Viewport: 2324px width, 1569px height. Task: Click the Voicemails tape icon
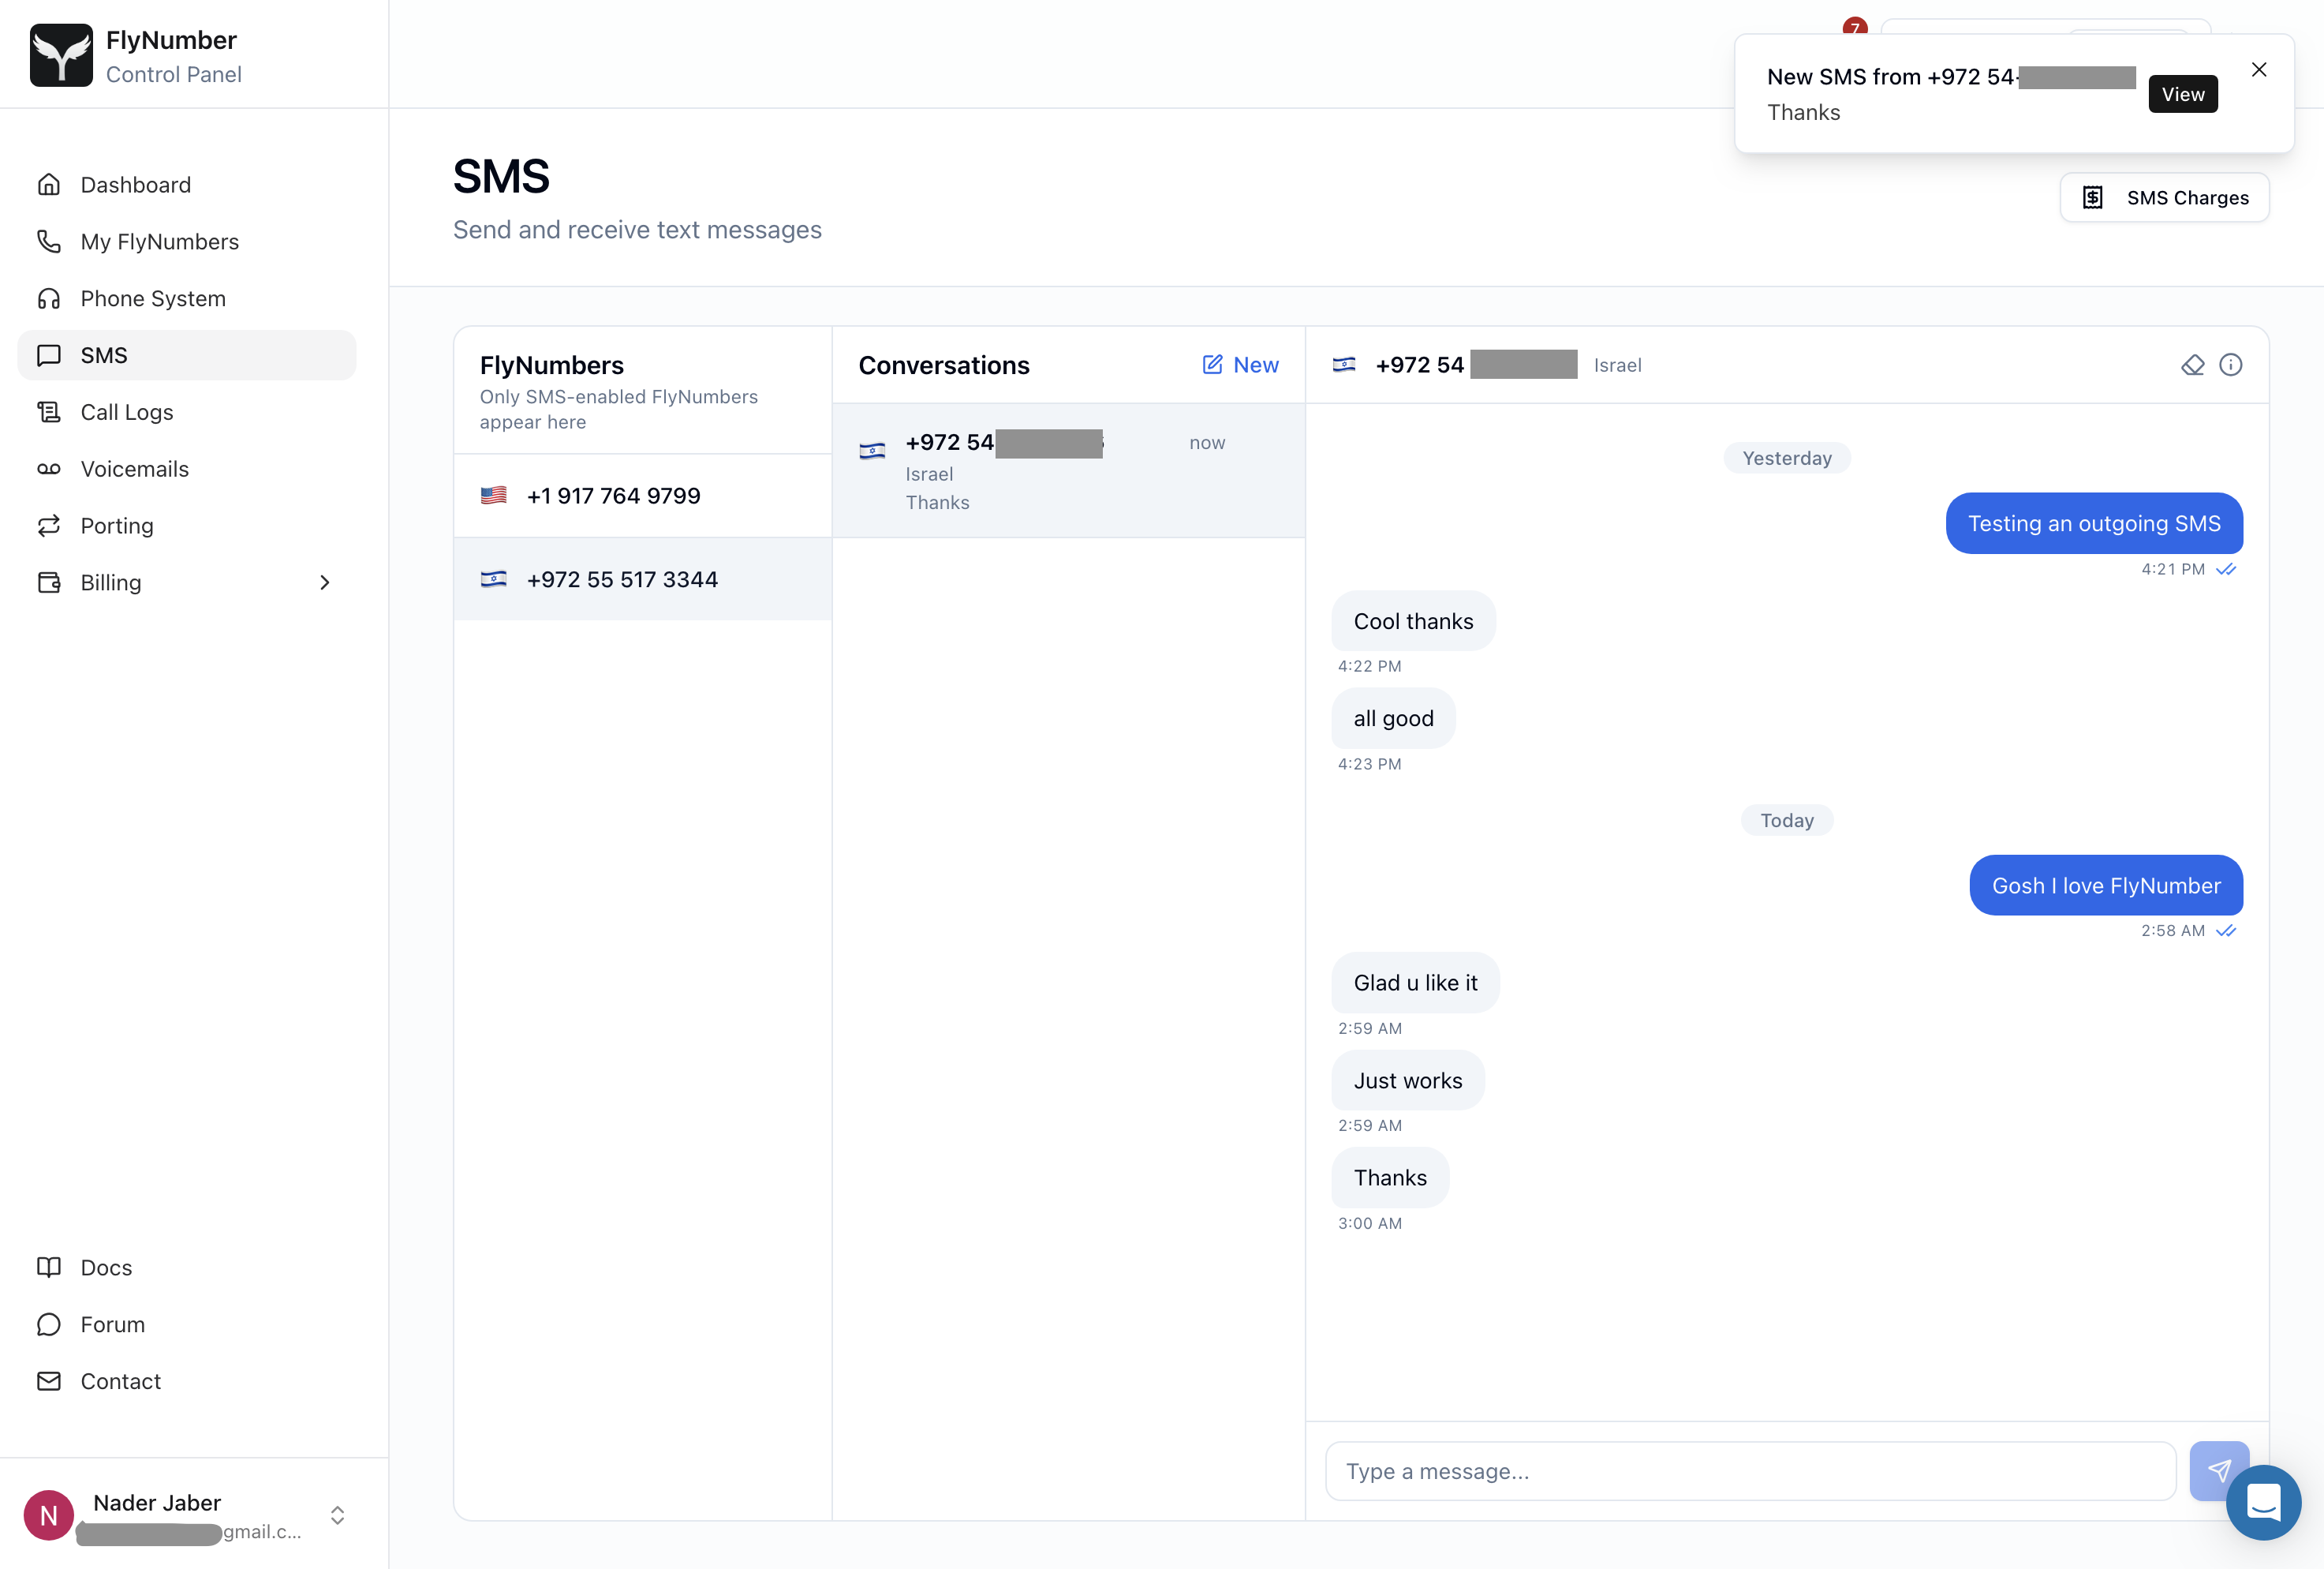49,470
